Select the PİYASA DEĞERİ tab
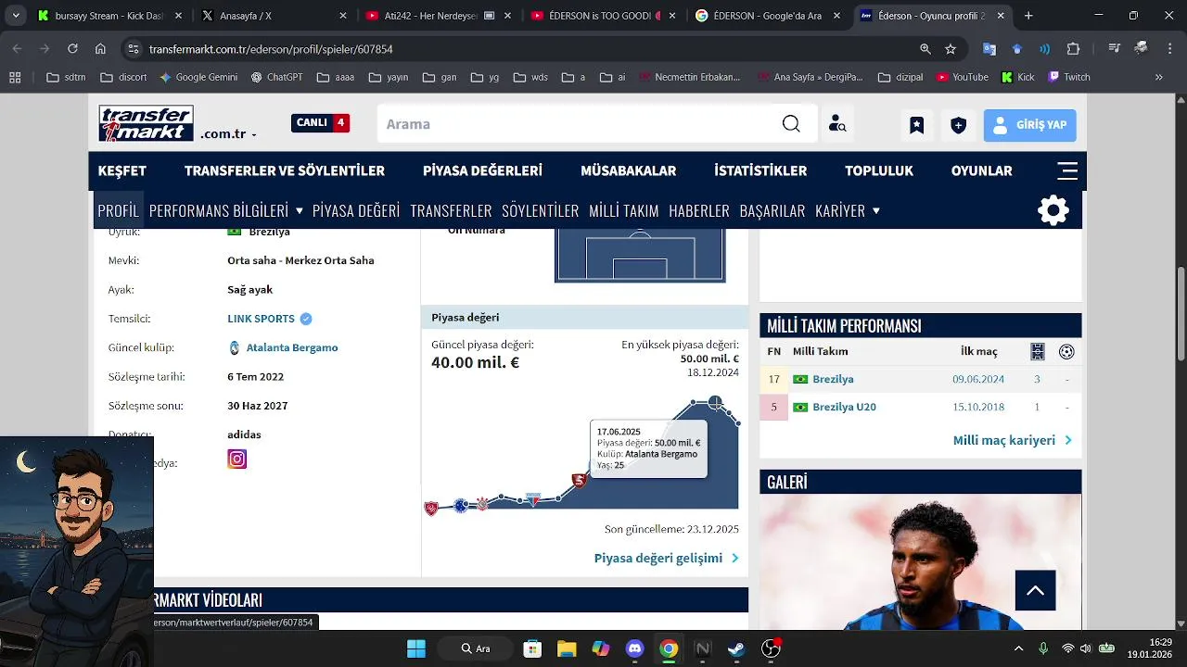Screen dimensions: 1187x667 [356, 210]
